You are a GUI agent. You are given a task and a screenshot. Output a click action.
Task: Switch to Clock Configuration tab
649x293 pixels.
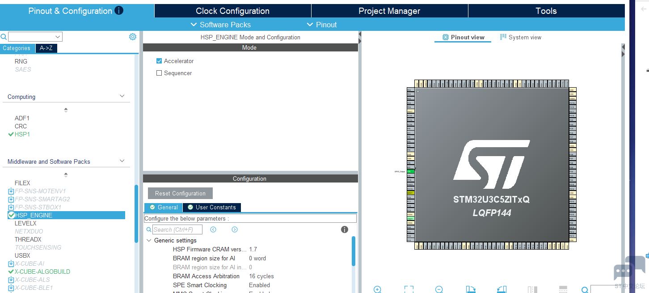232,11
